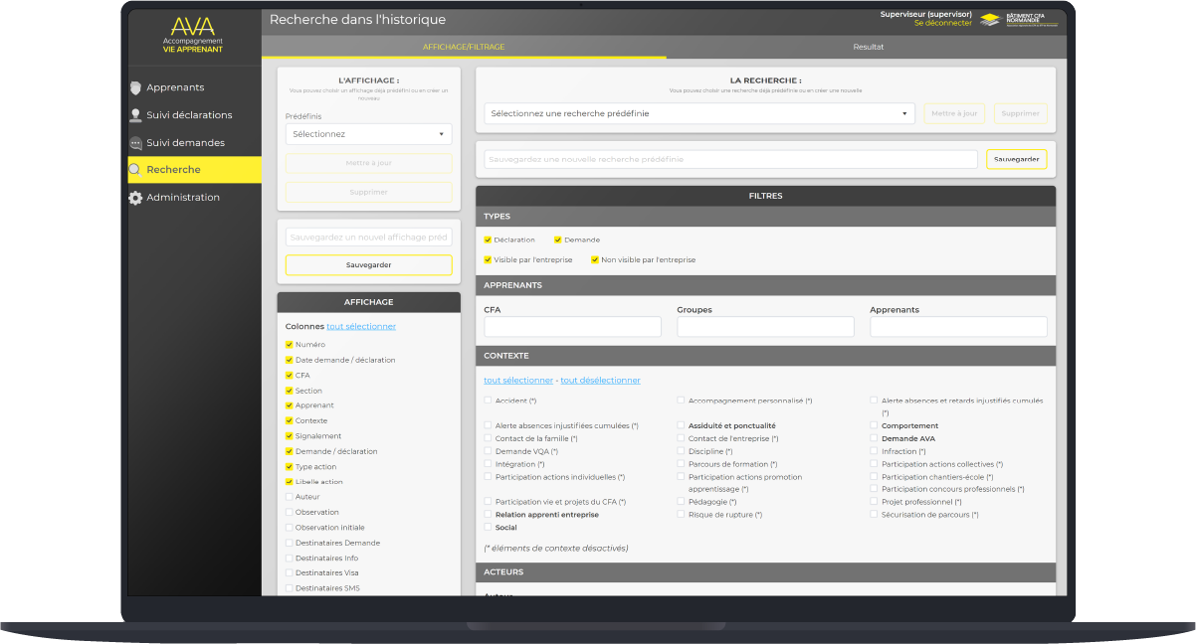Uncheck Non visible par l'entreprise checkbox
This screenshot has width=1196, height=644.
pos(595,259)
